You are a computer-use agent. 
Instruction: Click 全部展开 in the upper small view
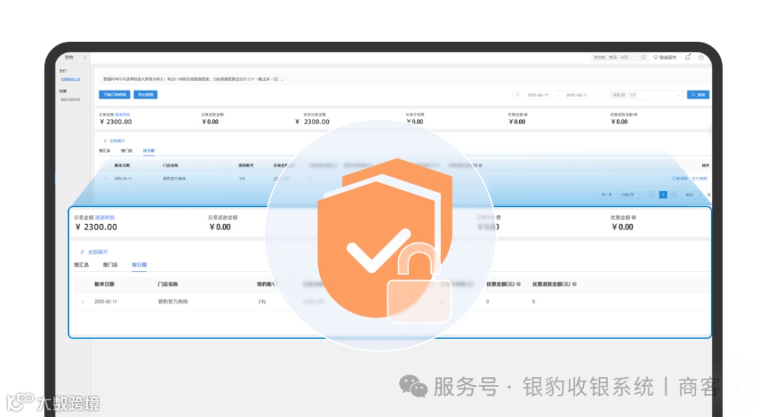pyautogui.click(x=114, y=140)
